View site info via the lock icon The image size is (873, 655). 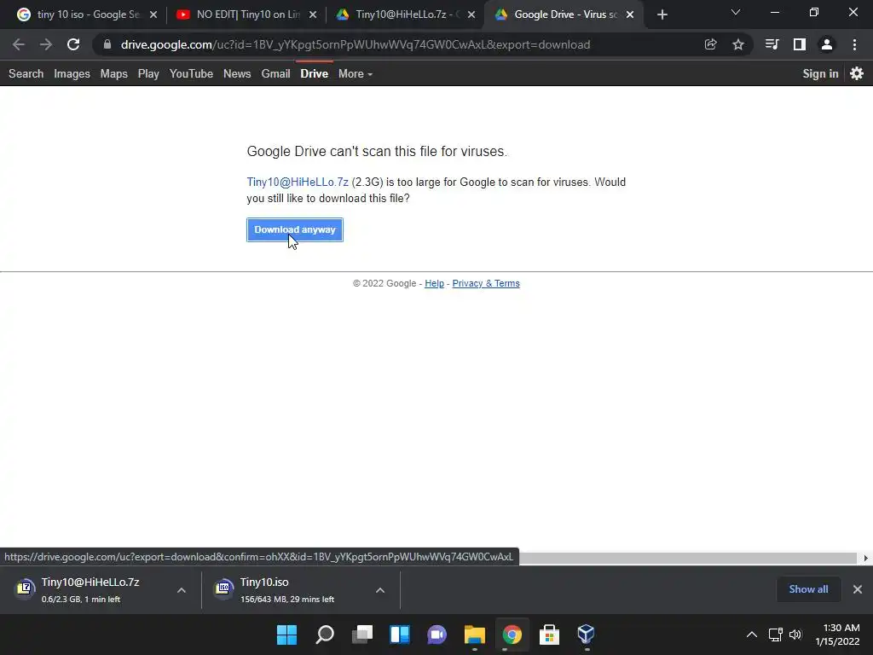tap(107, 44)
